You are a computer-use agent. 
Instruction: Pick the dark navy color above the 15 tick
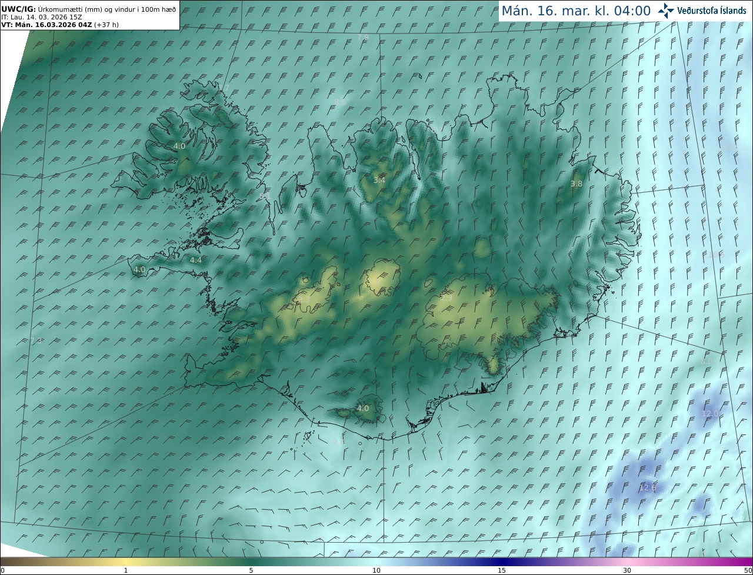pos(502,561)
